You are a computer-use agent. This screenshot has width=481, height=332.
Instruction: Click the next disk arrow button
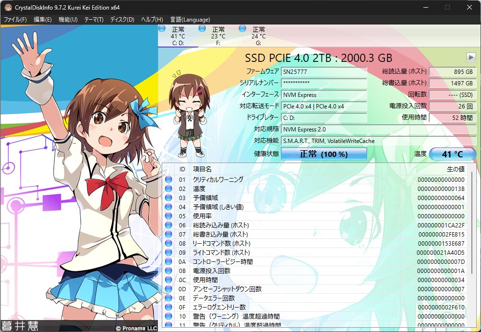coord(470,57)
